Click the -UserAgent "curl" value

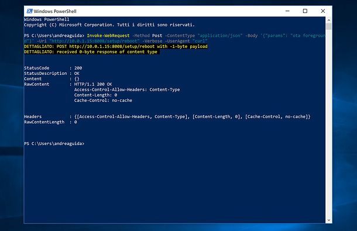[x=200, y=41]
